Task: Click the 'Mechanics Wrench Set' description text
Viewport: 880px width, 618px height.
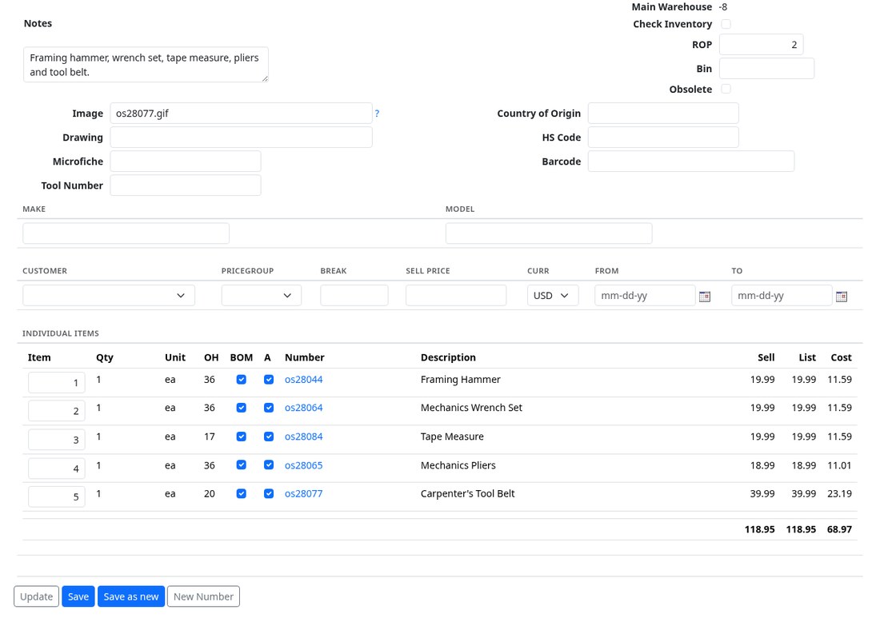Action: tap(471, 408)
